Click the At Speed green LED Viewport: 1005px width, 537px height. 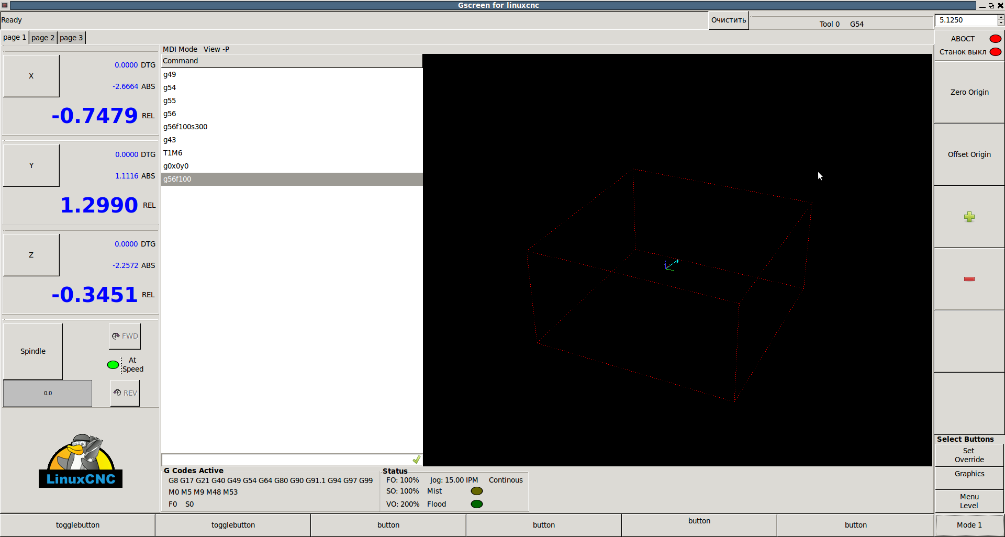[x=113, y=365]
